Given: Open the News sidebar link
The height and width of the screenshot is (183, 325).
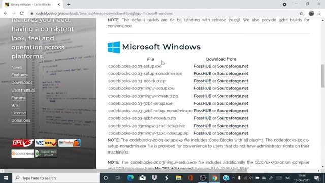Looking at the screenshot, I should [17, 67].
